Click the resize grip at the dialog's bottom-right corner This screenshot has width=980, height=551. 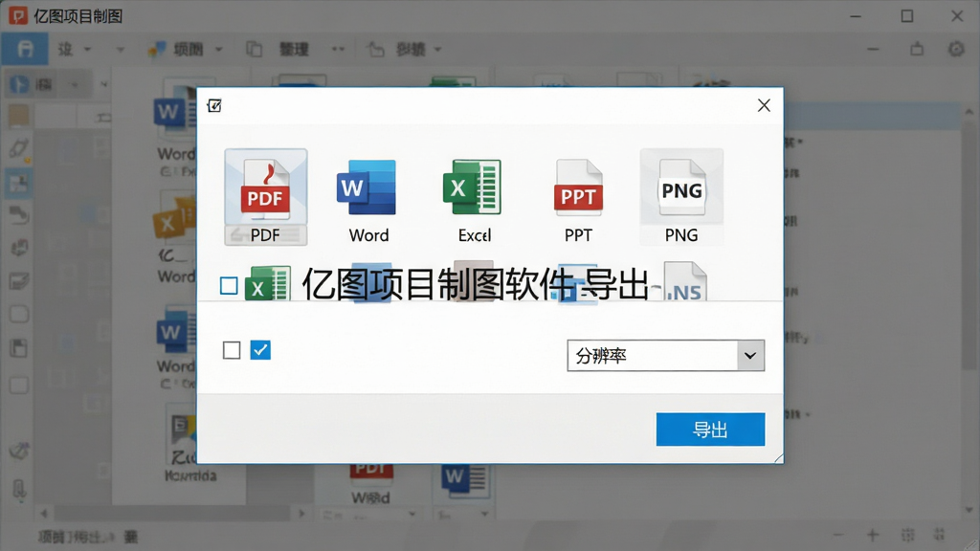[x=778, y=458]
